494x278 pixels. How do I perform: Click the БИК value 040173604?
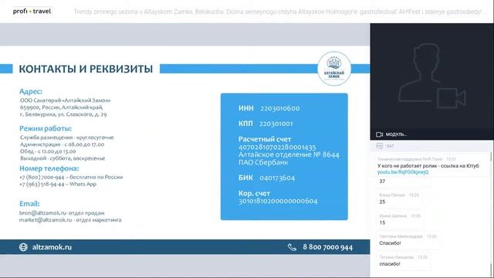tap(277, 178)
